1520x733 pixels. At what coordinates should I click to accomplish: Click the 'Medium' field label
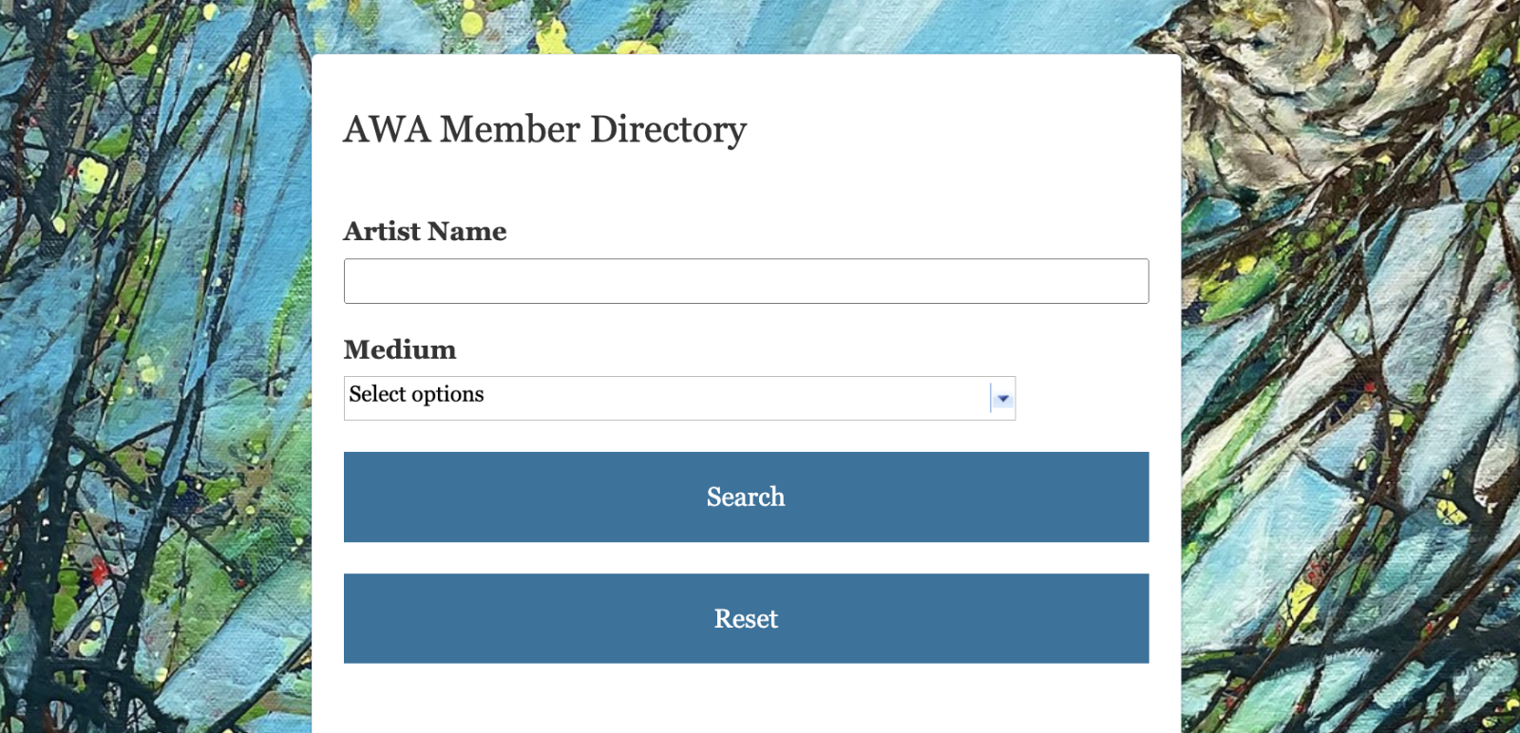point(400,349)
